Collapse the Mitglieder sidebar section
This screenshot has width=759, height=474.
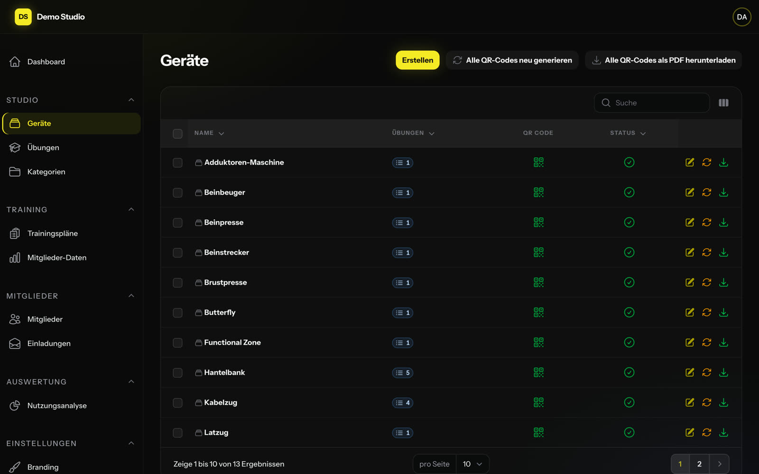coord(131,296)
